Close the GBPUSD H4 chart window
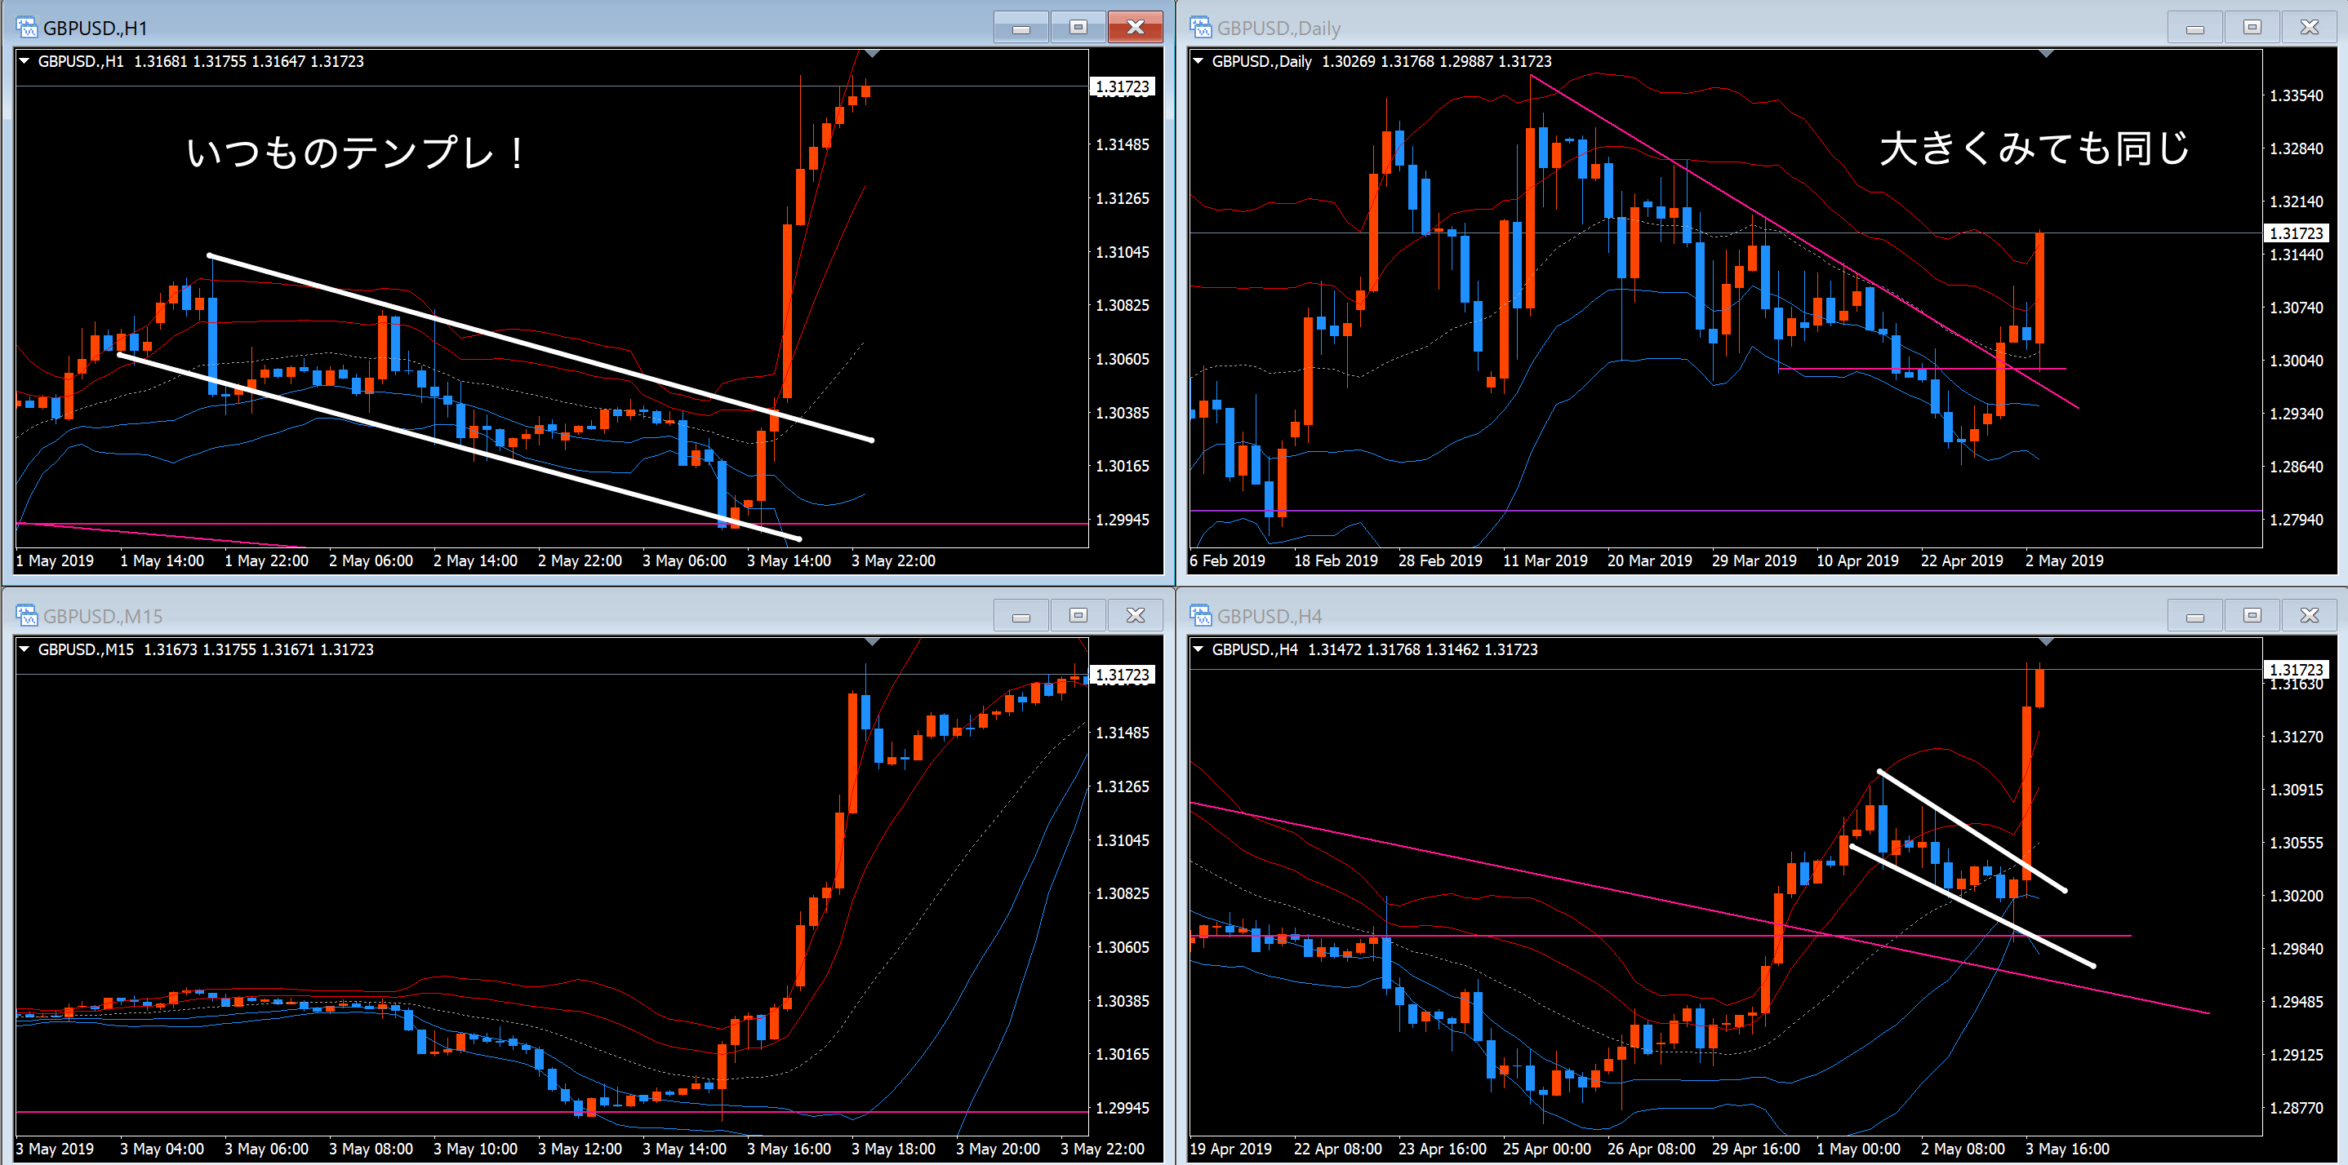This screenshot has width=2348, height=1165. [x=2309, y=616]
